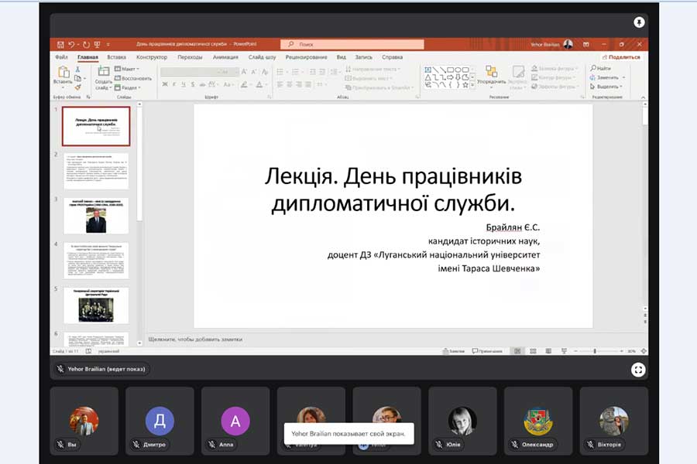Toggle the Notes (Заметки) pane button
Viewport: 697px width, 464px height.
tap(452, 351)
